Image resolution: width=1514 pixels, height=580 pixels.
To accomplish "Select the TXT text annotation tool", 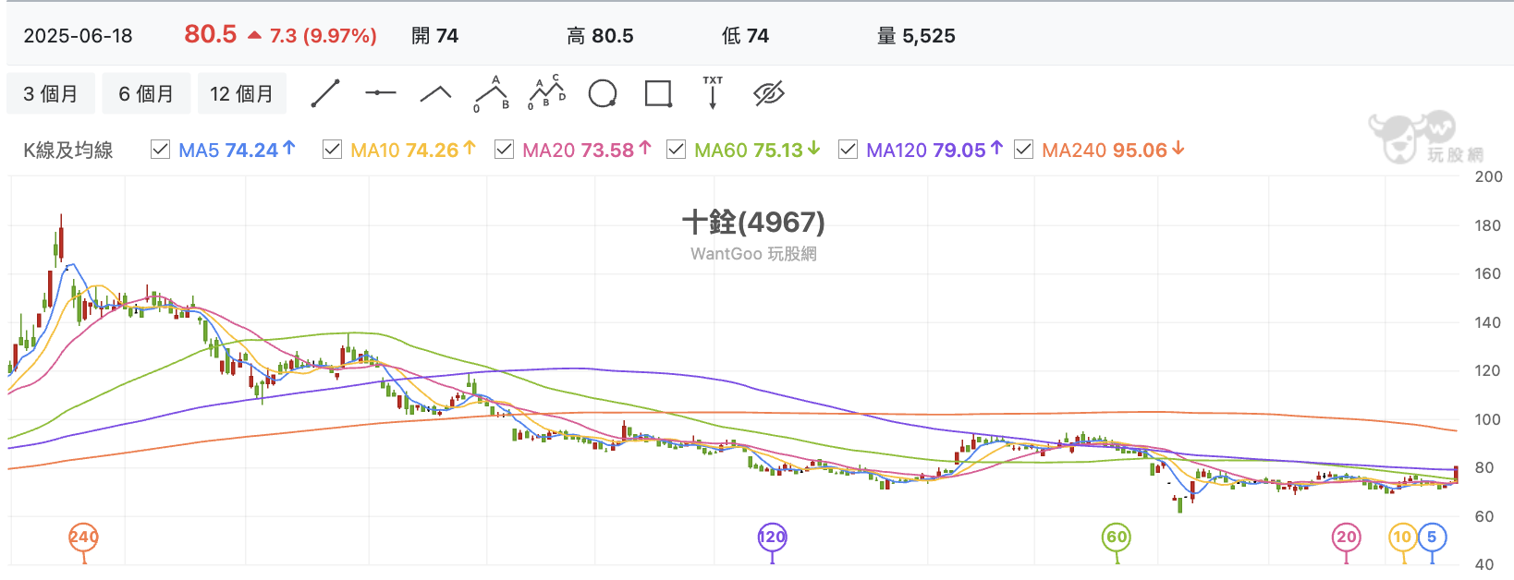I will tap(713, 92).
